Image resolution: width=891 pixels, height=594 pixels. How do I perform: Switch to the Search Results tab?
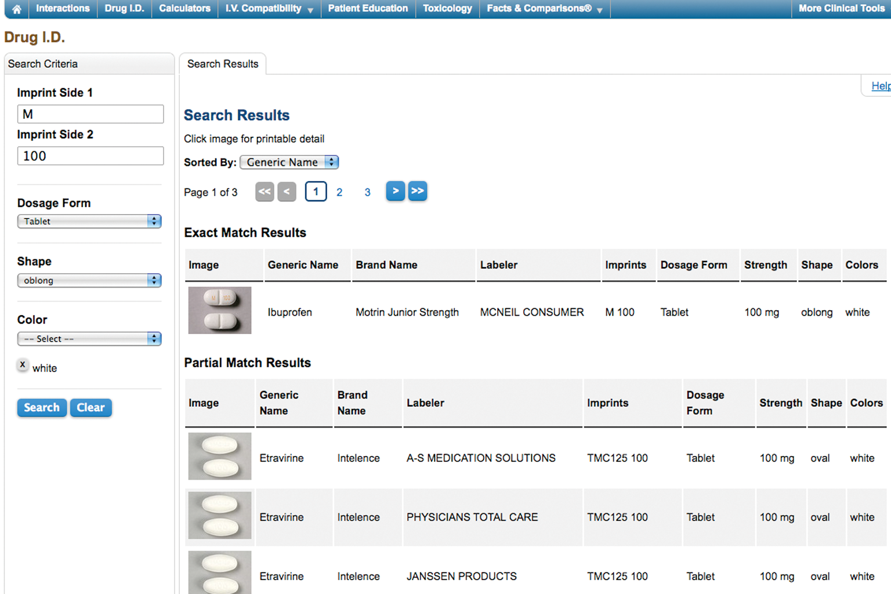(223, 64)
